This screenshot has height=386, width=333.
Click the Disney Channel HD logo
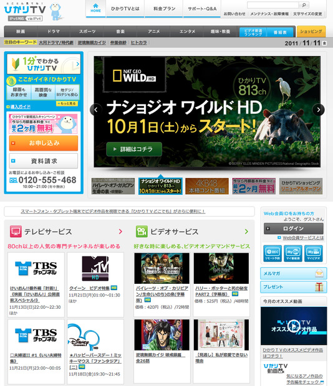(84, 337)
